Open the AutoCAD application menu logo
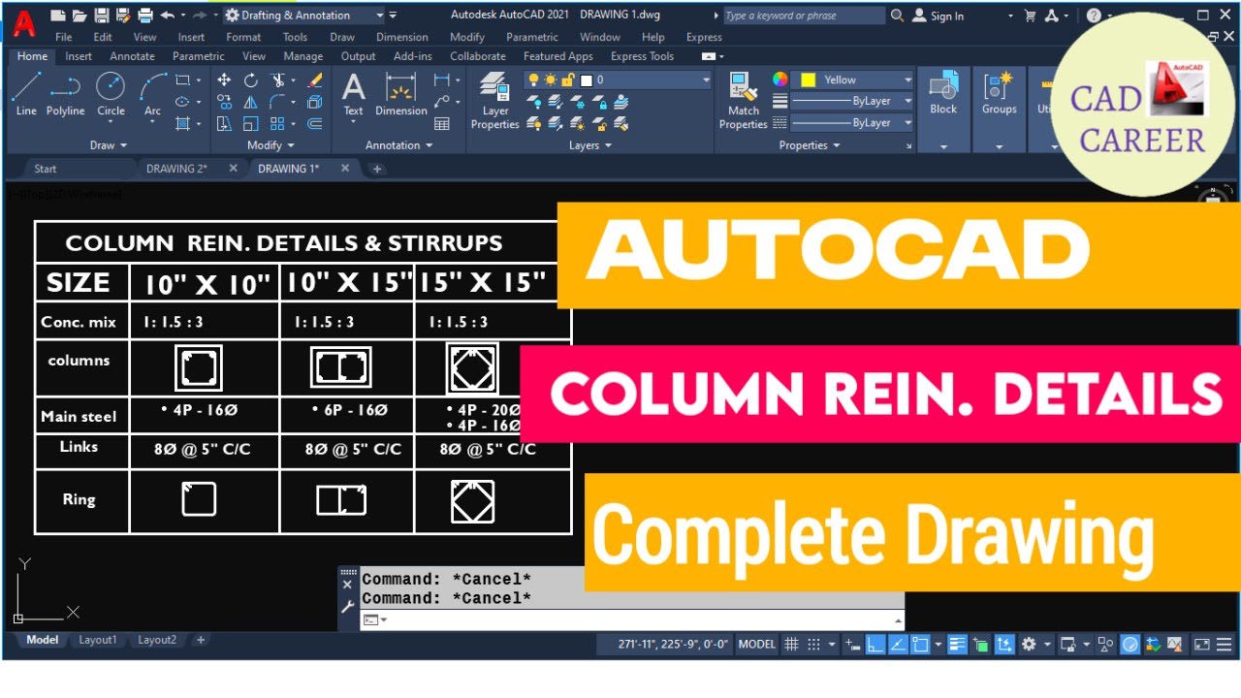 point(24,23)
